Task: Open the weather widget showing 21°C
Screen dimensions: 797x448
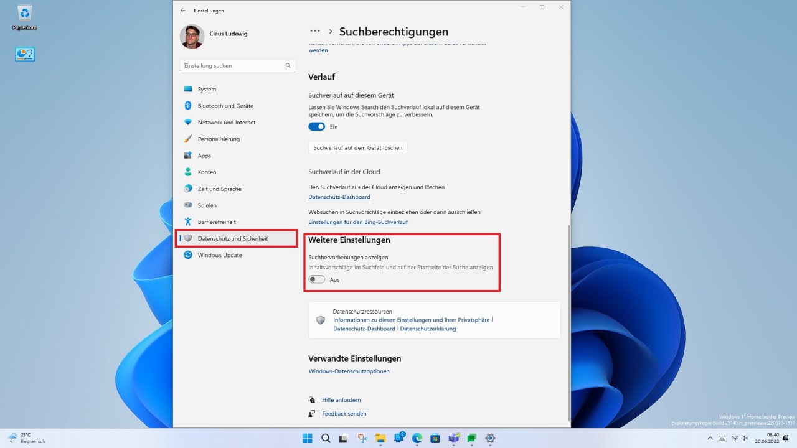Action: tap(26, 438)
